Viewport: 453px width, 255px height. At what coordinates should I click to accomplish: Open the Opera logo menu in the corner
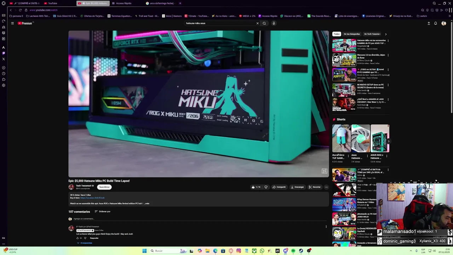(x=4, y=3)
